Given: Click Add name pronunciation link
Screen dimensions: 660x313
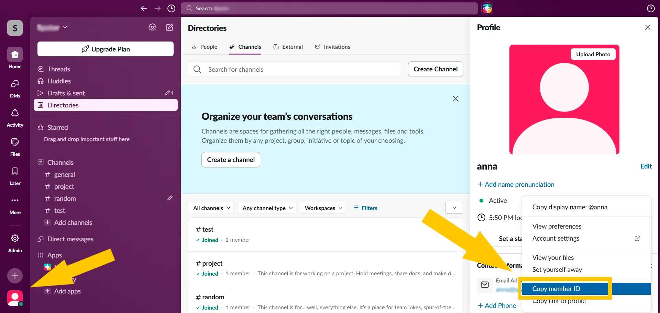Looking at the screenshot, I should pyautogui.click(x=516, y=184).
